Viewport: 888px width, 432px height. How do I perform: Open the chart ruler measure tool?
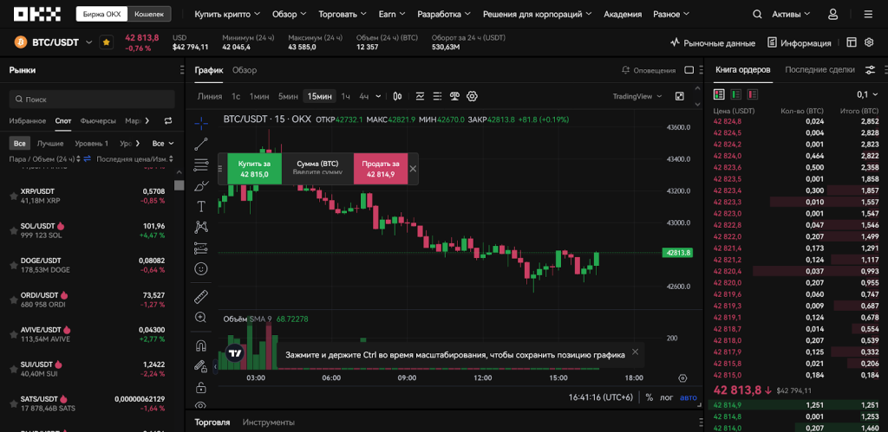tap(201, 297)
